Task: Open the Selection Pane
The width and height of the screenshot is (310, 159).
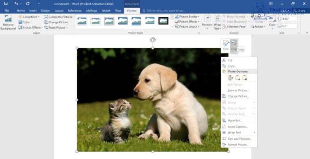Action: coord(234,27)
